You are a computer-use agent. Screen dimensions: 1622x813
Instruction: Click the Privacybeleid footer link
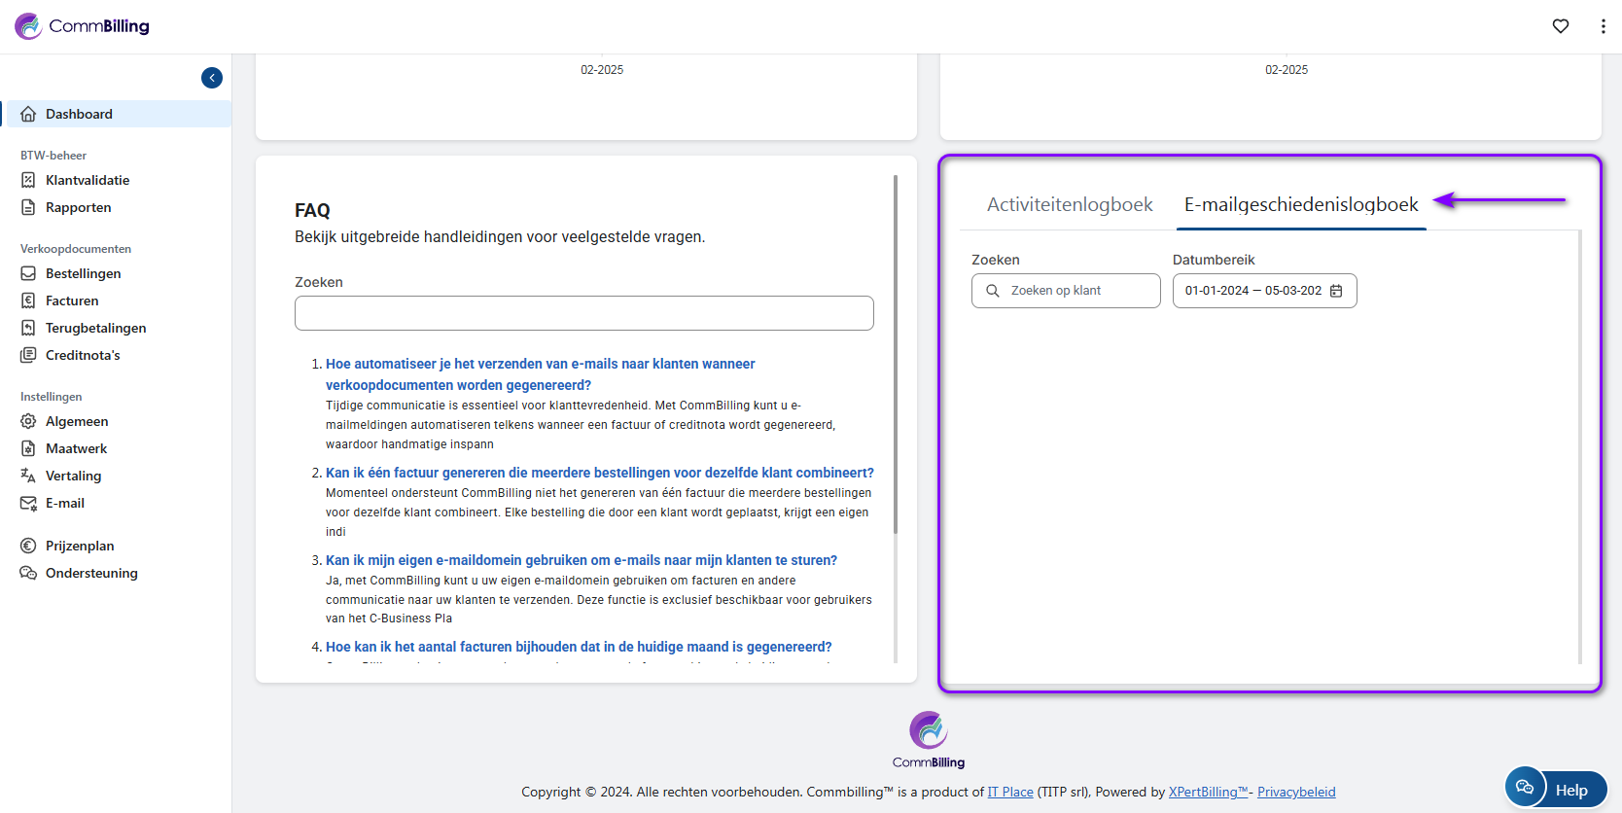(1295, 792)
